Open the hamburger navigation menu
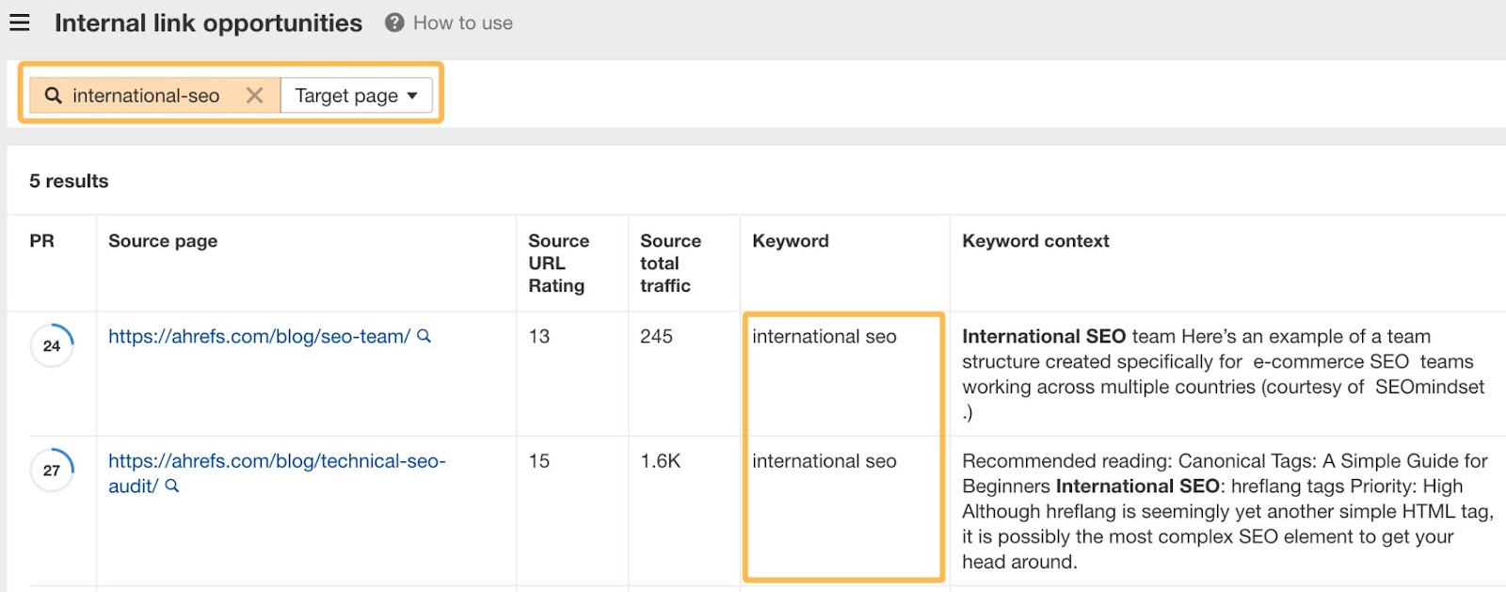1506x592 pixels. pyautogui.click(x=20, y=23)
